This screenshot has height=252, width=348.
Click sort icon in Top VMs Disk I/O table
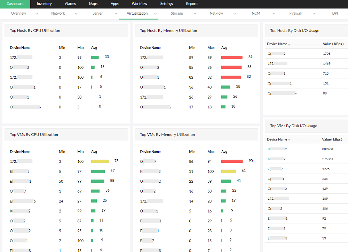(x=289, y=140)
